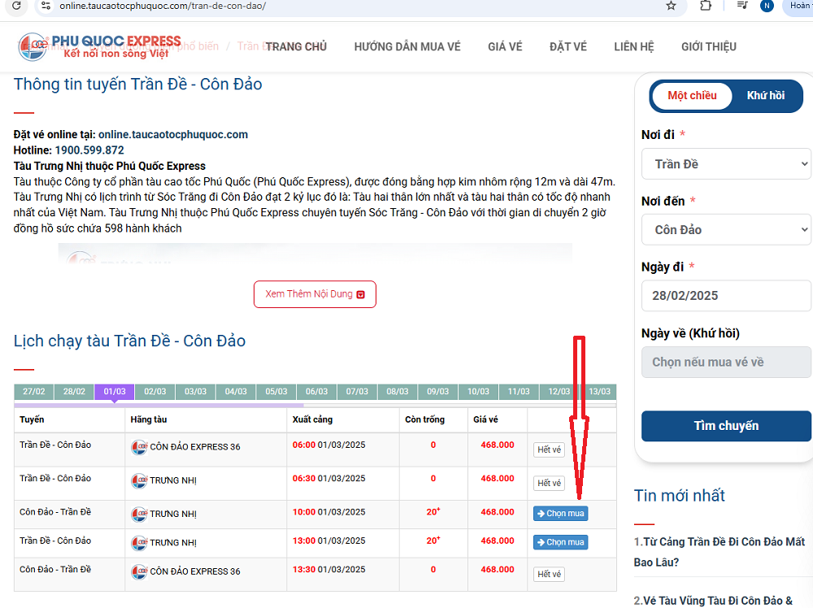Select the 02/03 date tab
The height and width of the screenshot is (608, 813).
155,391
